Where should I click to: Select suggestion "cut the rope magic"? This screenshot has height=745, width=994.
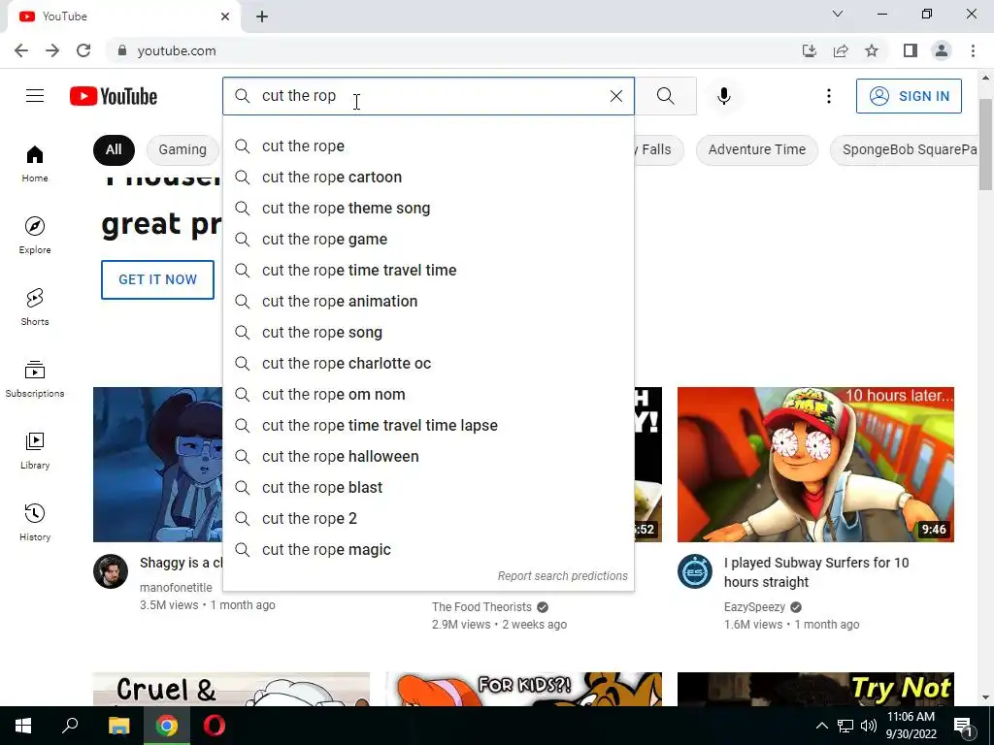pyautogui.click(x=428, y=549)
